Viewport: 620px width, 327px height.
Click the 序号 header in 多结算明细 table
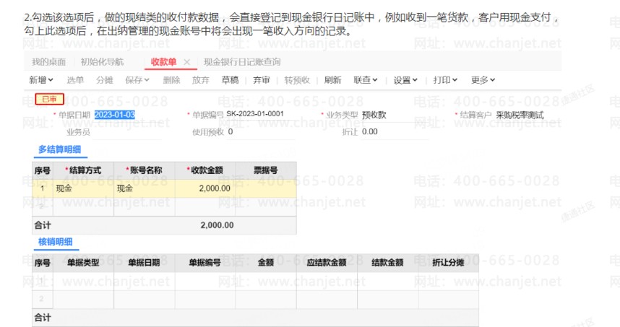[43, 170]
